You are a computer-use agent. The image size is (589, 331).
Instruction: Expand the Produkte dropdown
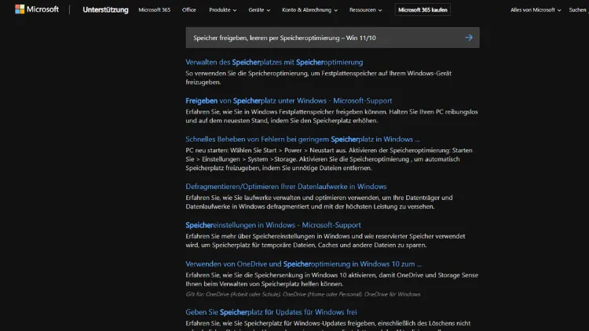pos(223,9)
